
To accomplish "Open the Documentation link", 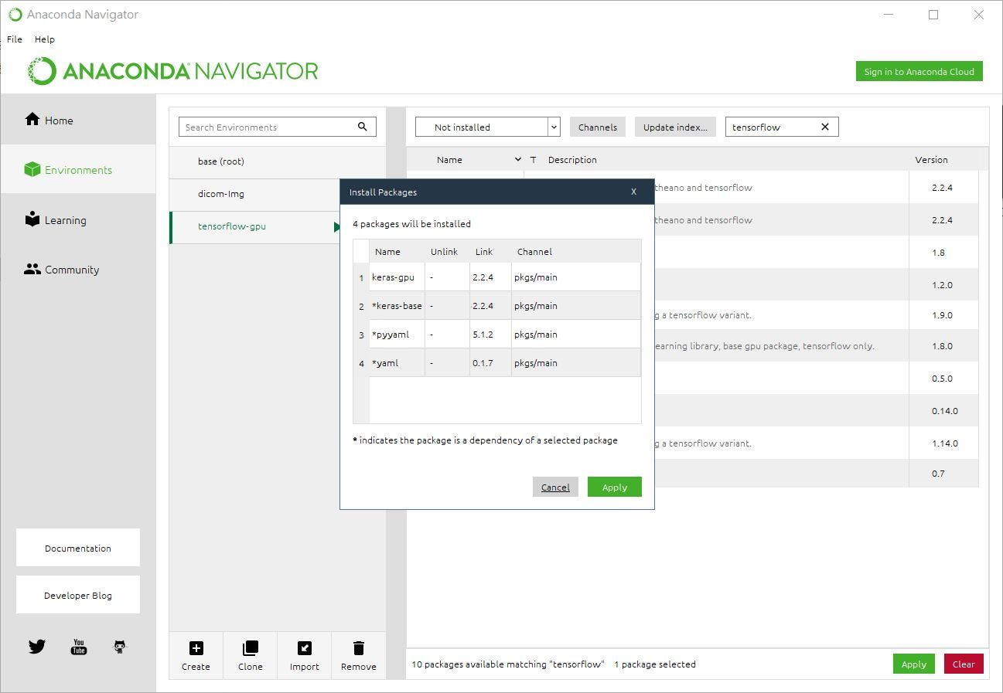I will click(x=78, y=548).
